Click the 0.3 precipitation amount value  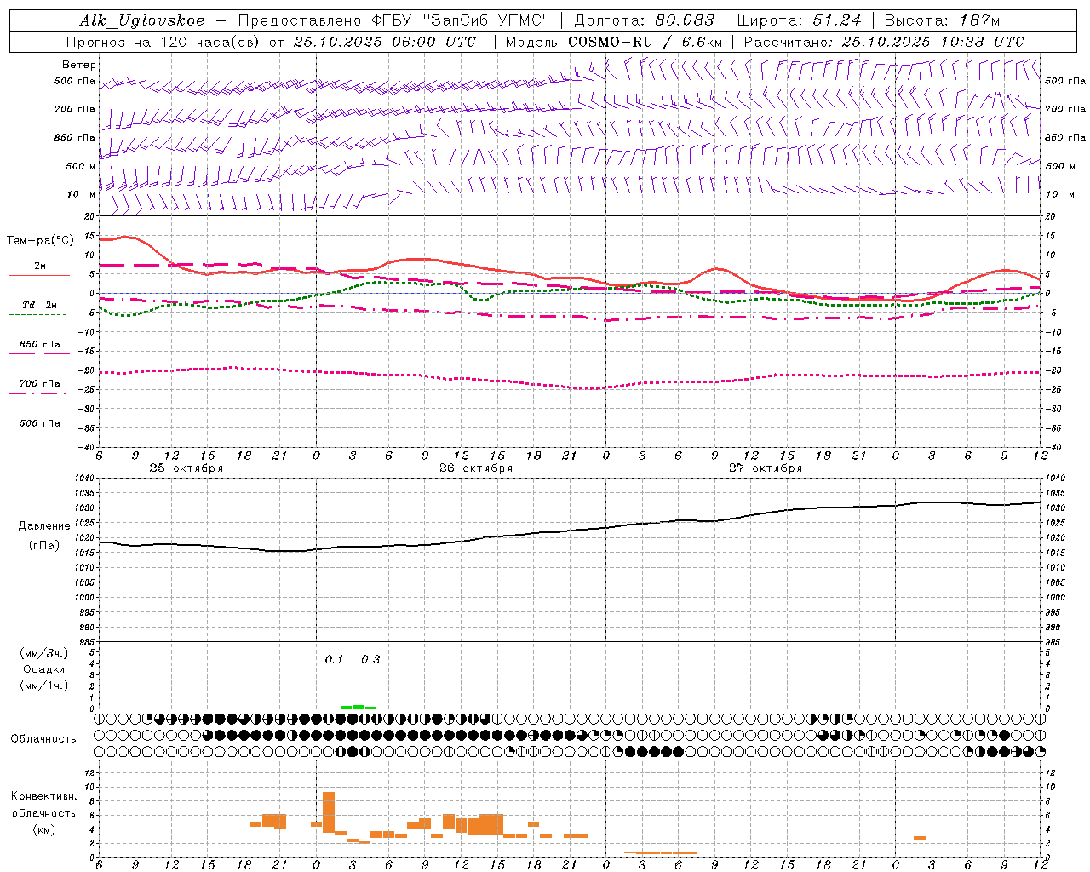coord(370,660)
